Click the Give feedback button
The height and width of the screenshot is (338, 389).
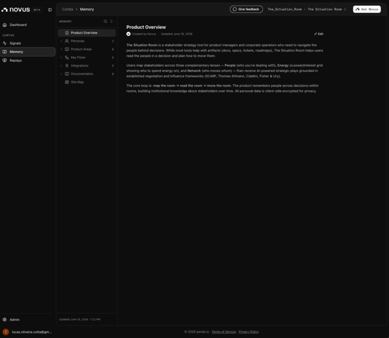(x=246, y=9)
